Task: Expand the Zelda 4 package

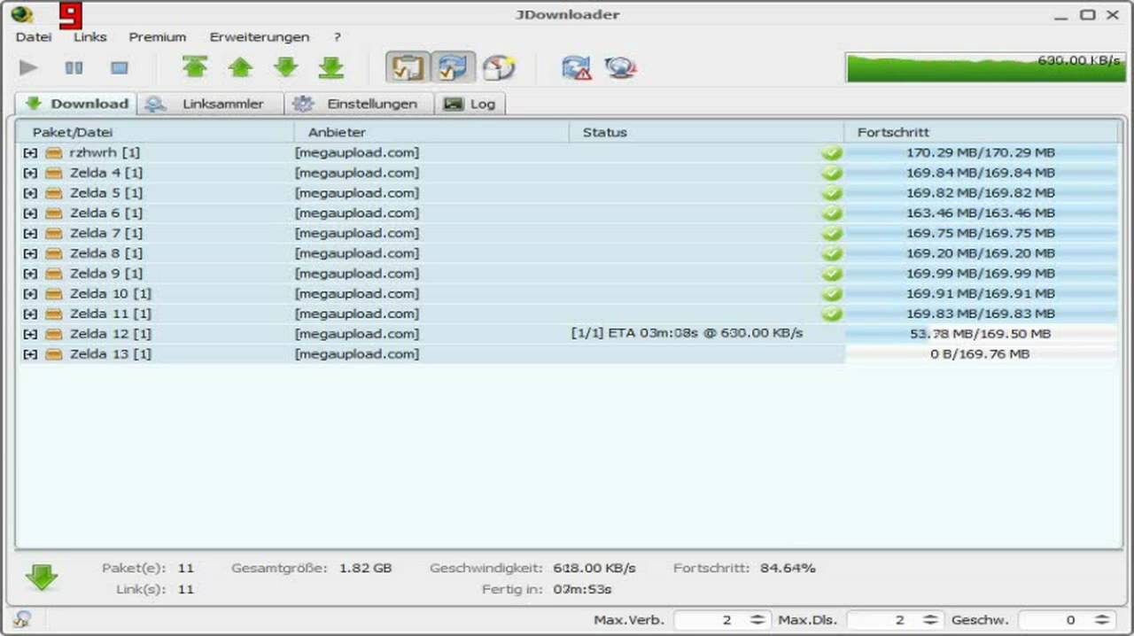Action: (x=30, y=173)
